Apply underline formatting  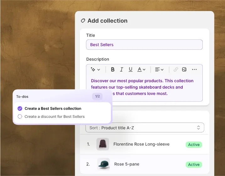coord(131,69)
